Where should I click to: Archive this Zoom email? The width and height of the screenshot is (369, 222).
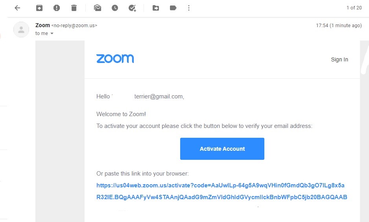click(39, 8)
